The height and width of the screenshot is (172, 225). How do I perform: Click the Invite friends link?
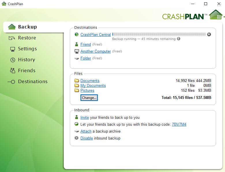[85, 117]
